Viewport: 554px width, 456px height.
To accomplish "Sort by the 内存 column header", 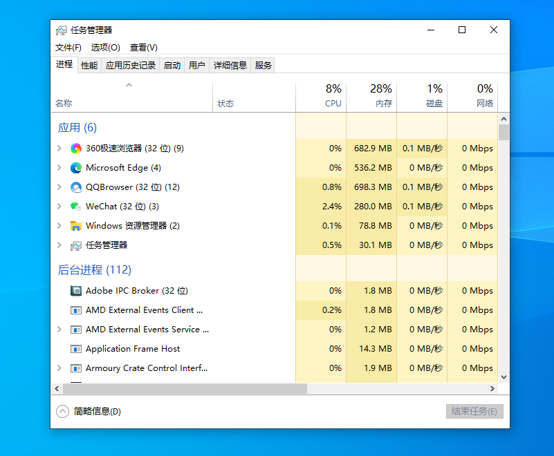I will (x=371, y=97).
